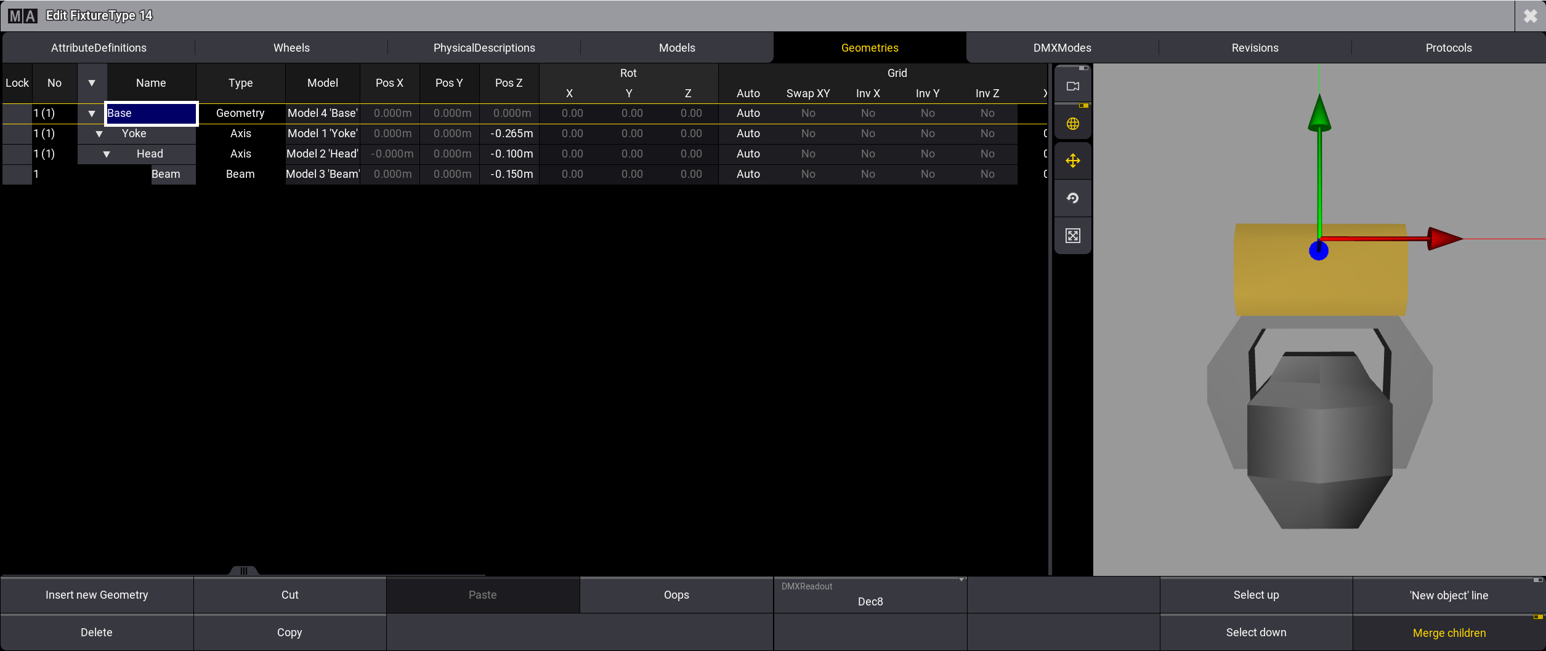Click the yellow globe icon

tap(1072, 124)
